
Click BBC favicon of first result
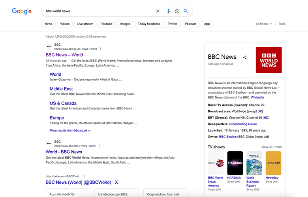[x=49, y=46]
